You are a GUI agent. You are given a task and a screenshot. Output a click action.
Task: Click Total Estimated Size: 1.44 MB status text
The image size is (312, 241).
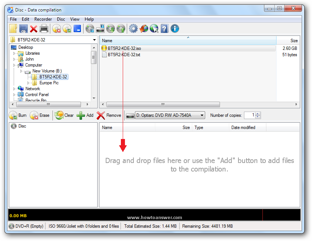click(x=150, y=227)
